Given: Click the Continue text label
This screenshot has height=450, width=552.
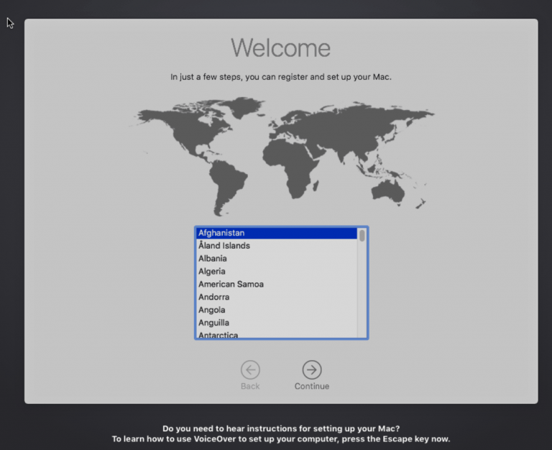Looking at the screenshot, I should (x=311, y=387).
